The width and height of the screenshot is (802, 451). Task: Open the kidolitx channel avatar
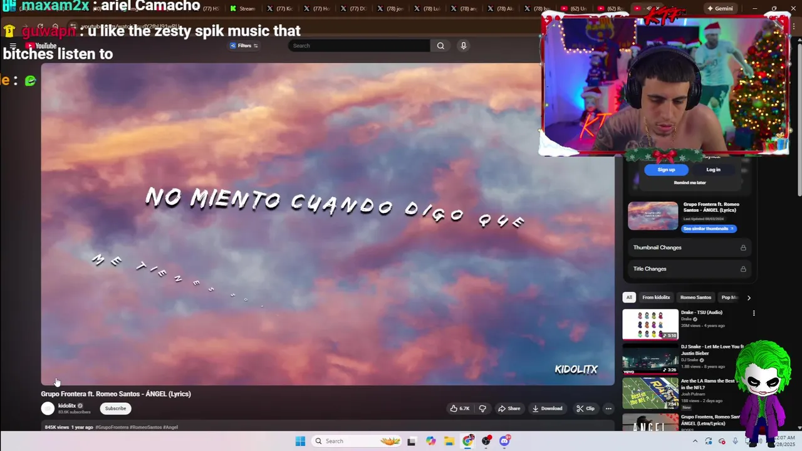[x=48, y=408]
